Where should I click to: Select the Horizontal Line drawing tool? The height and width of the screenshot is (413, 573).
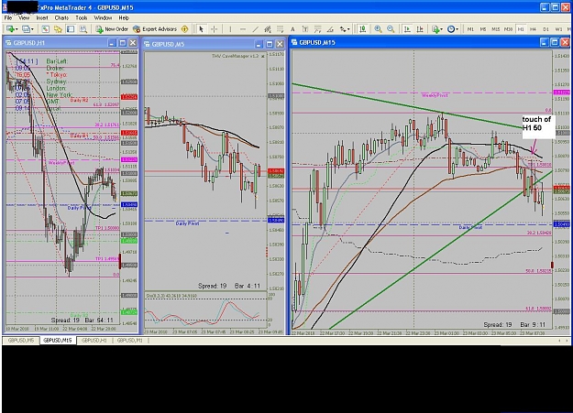243,29
